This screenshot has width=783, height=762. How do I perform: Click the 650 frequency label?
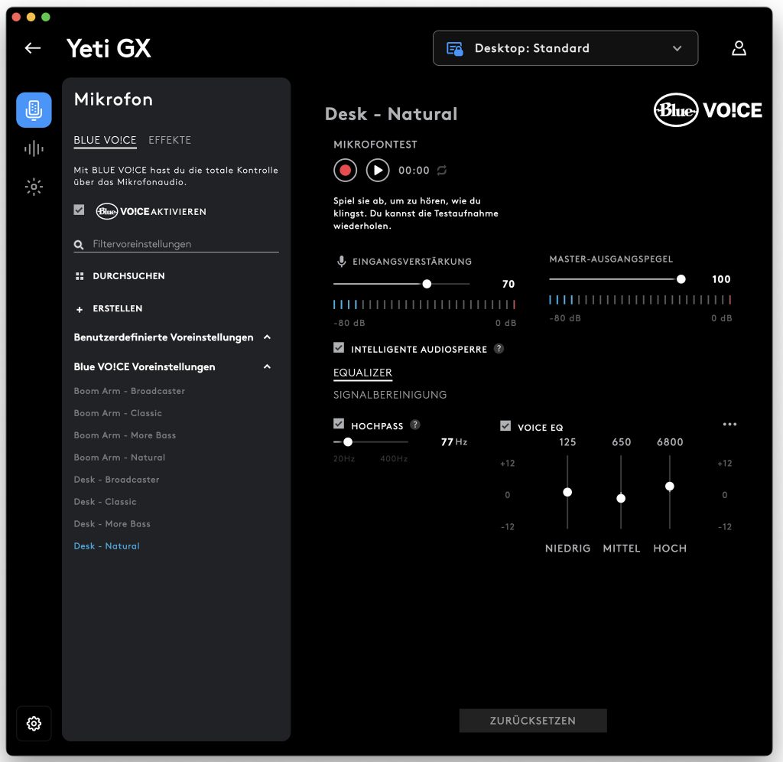click(x=621, y=442)
